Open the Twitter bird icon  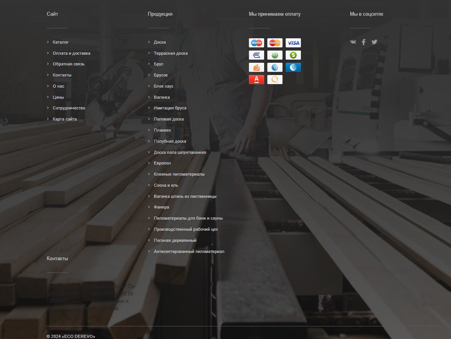tap(374, 42)
